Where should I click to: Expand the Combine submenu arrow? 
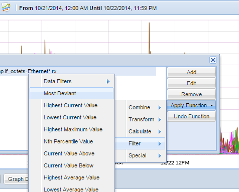[x=160, y=107]
